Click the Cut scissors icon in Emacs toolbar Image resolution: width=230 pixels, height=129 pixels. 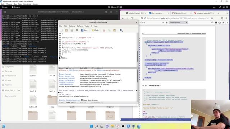[104, 30]
